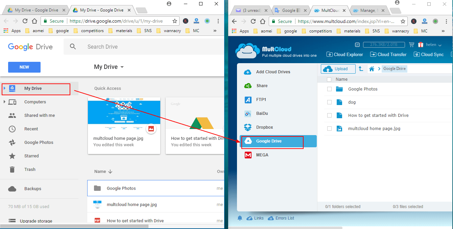This screenshot has height=229, width=453.
Task: Select Dropbox drive in MultCloud sidebar
Action: pos(264,127)
